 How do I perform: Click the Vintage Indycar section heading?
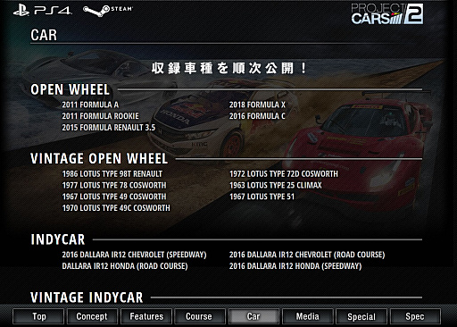tap(87, 298)
